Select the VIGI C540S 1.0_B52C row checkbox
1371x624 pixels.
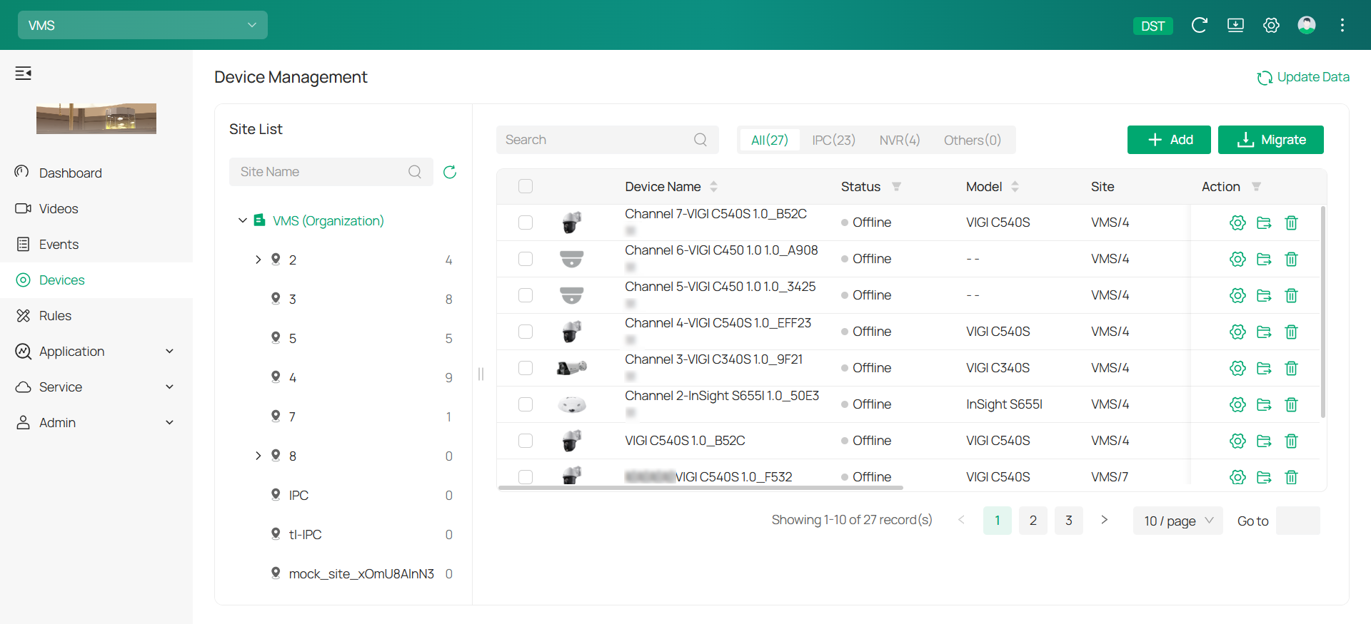526,441
